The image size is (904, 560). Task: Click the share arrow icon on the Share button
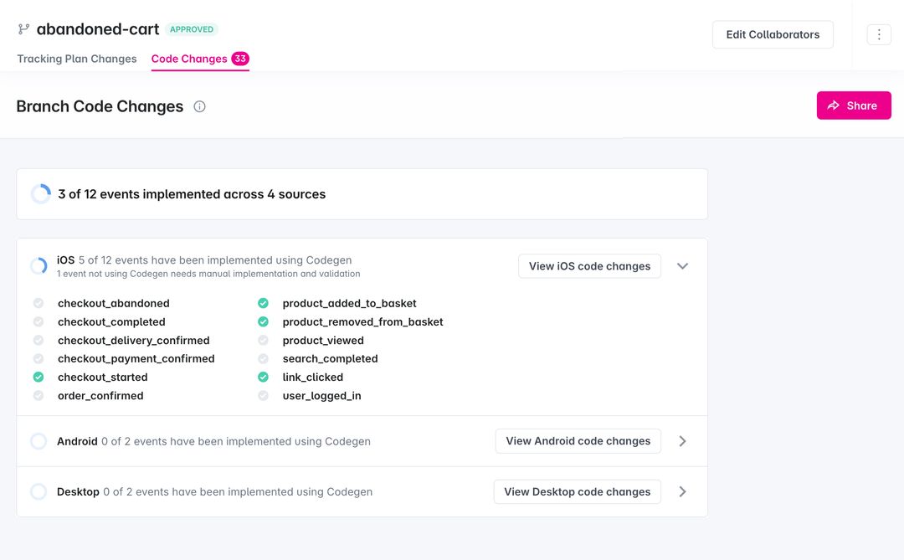point(834,105)
